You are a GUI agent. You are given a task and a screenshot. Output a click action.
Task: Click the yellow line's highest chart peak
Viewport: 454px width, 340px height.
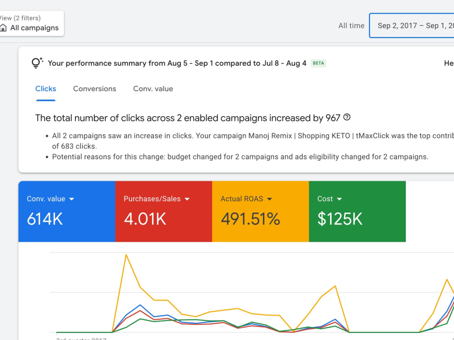click(126, 255)
